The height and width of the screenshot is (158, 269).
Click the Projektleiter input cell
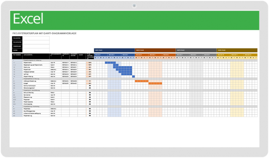click(x=36, y=42)
